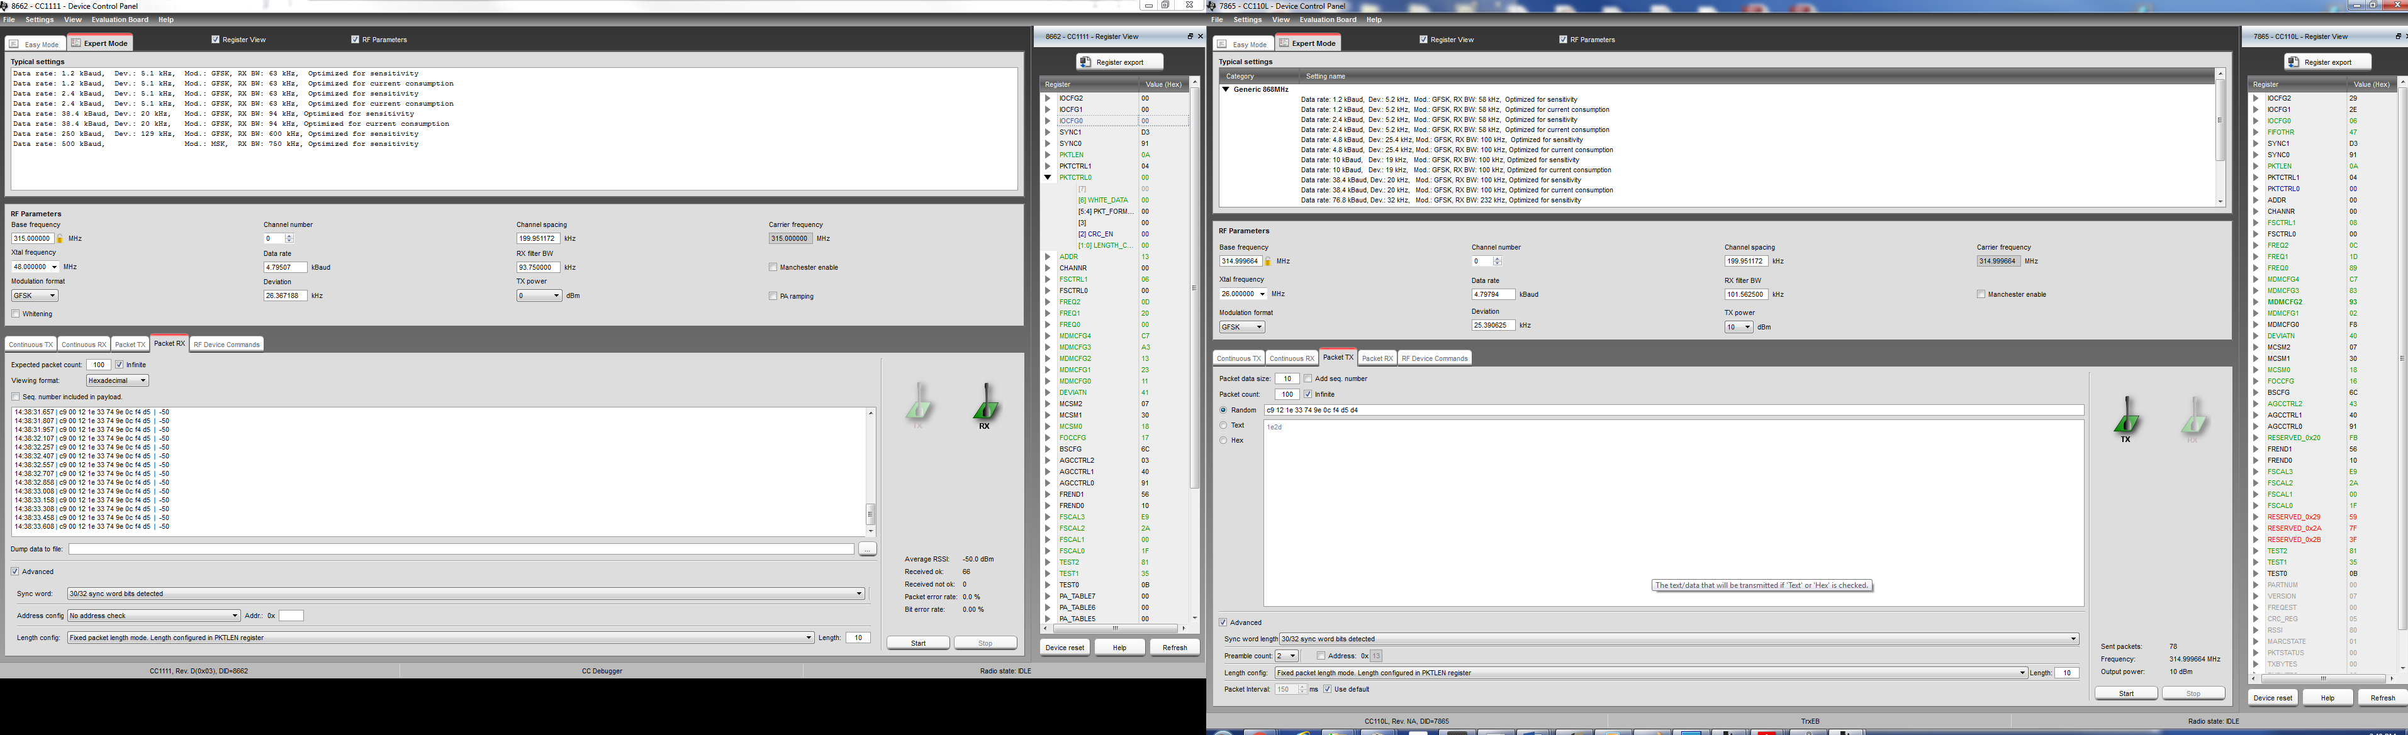
Task: Collapse the PKTCTRL0 register tree node
Action: [1048, 177]
